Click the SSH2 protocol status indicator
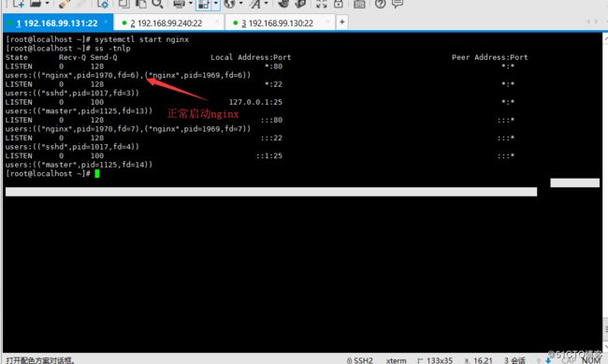 360,360
